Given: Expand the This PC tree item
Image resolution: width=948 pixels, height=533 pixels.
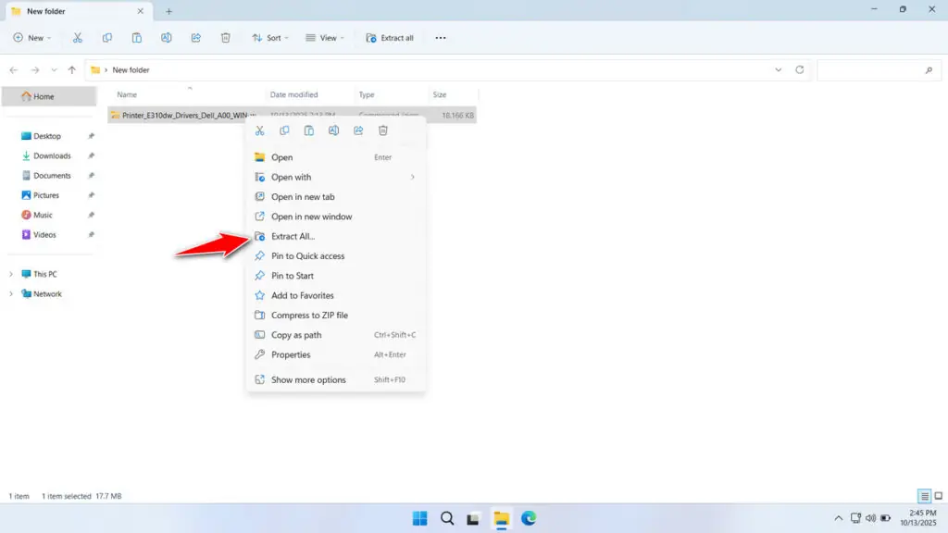Looking at the screenshot, I should click(x=9, y=273).
